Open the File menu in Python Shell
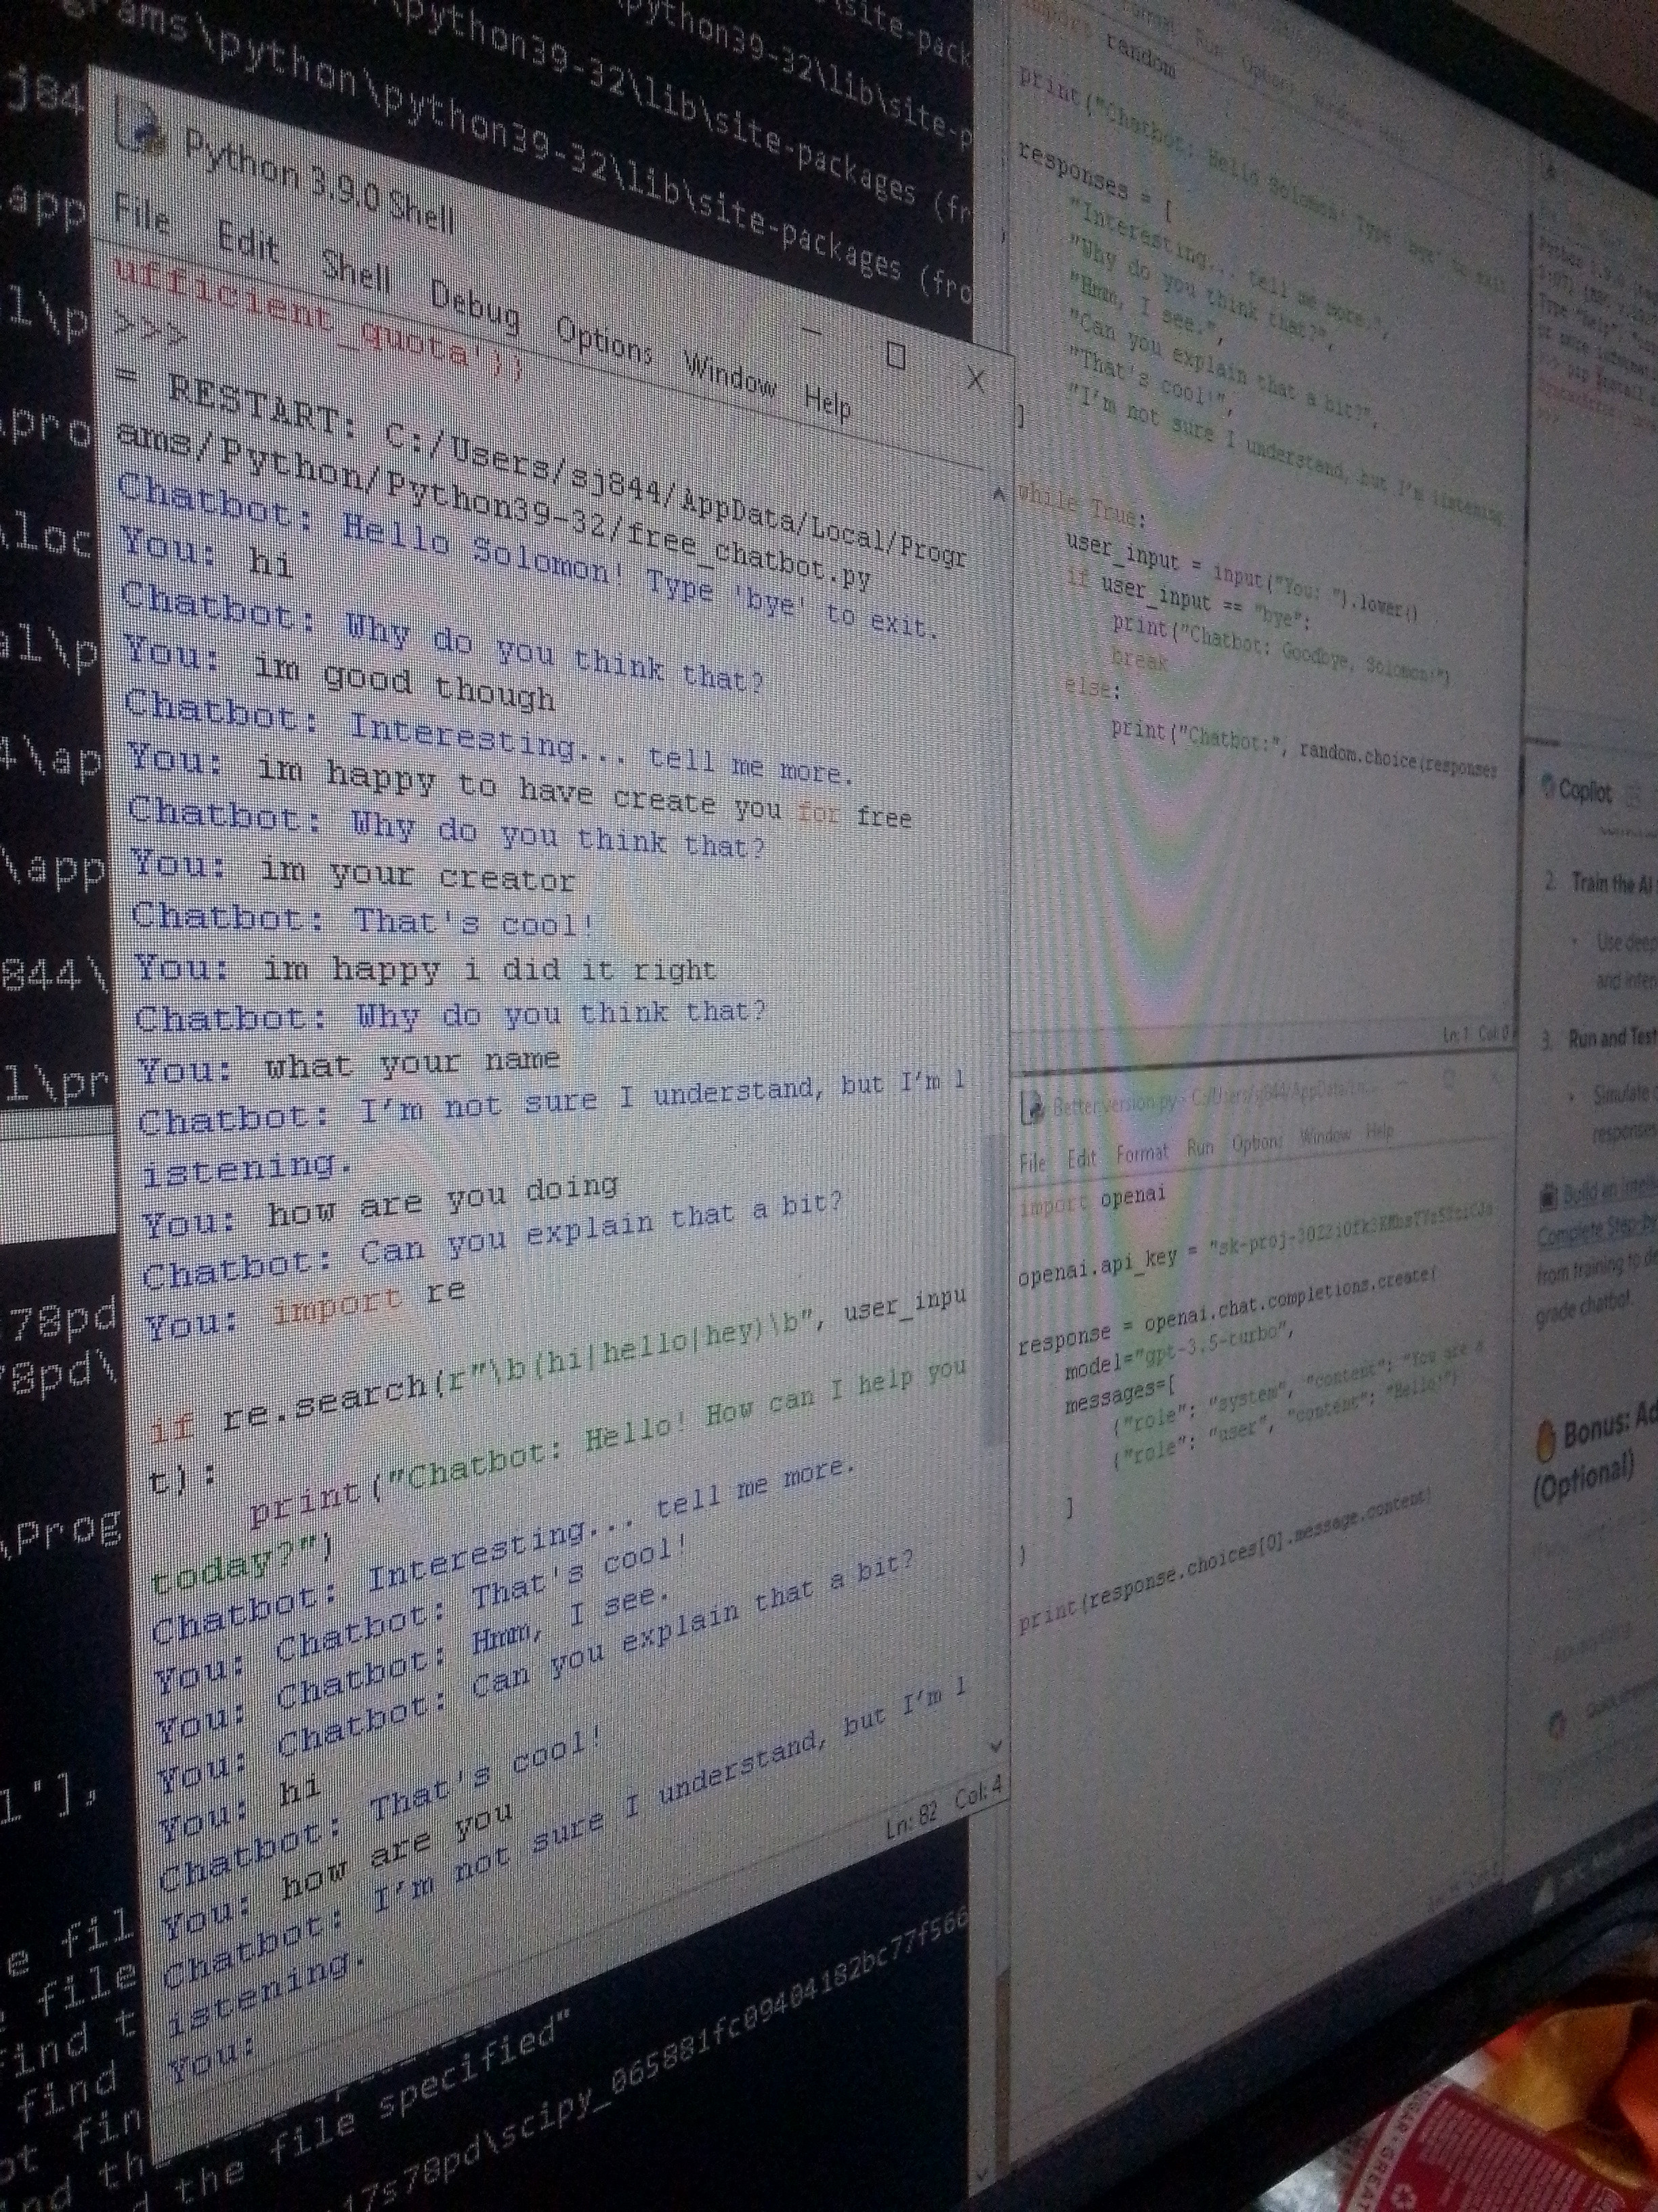This screenshot has width=1658, height=2212. pos(141,214)
